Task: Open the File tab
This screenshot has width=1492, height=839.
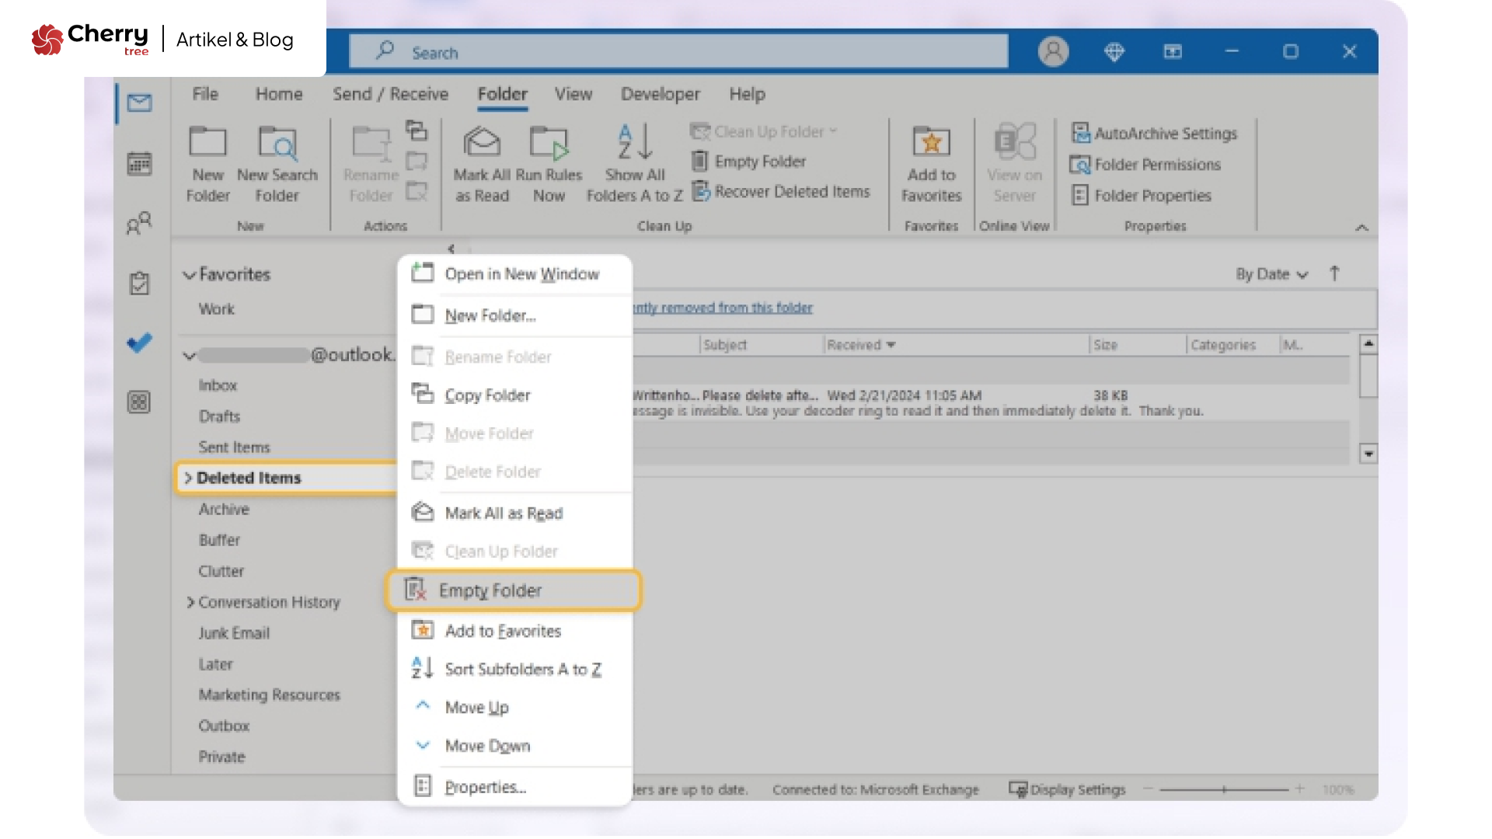Action: coord(205,94)
